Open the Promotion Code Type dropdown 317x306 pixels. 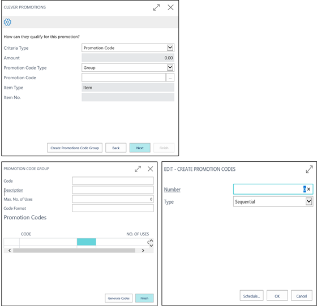click(x=170, y=67)
